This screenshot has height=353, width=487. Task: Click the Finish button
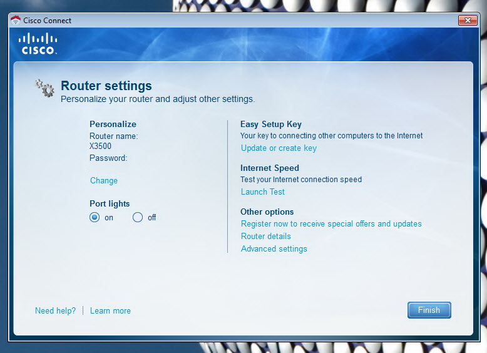(429, 310)
